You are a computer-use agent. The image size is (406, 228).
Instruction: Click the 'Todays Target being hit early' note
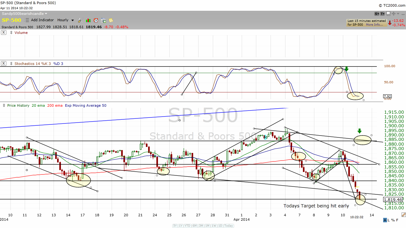click(316, 206)
